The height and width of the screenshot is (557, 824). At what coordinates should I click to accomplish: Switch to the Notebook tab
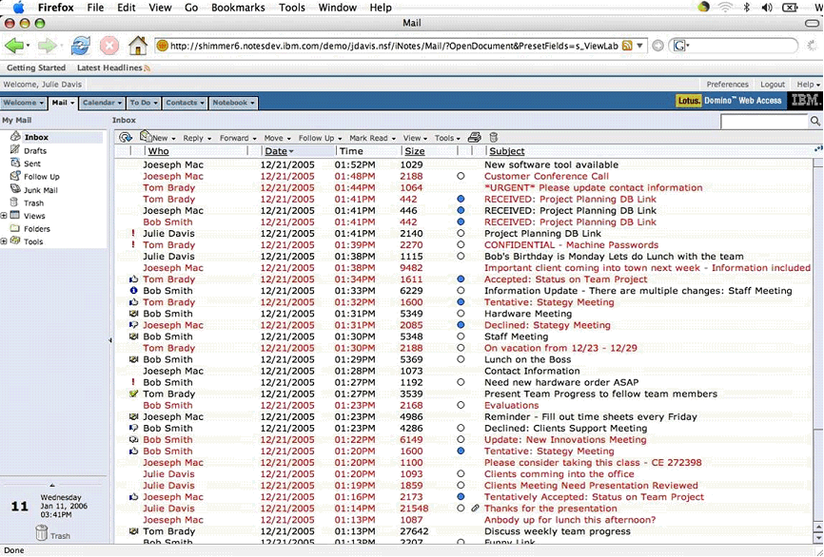click(233, 103)
